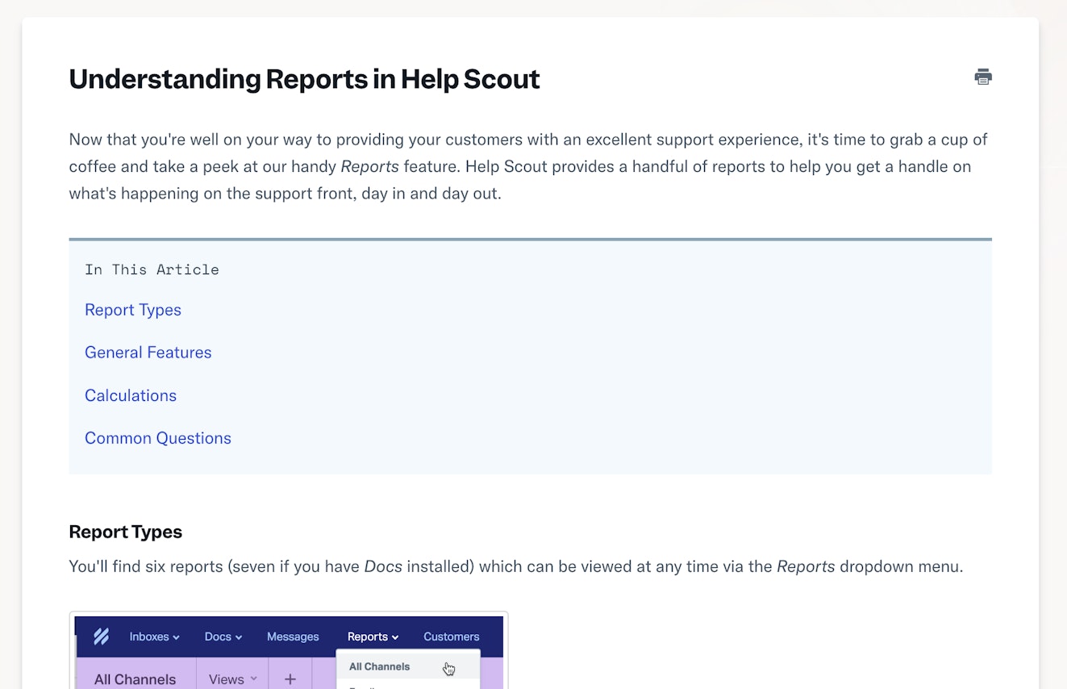Open the Docs dropdown menu
Viewport: 1067px width, 689px height.
tap(223, 637)
